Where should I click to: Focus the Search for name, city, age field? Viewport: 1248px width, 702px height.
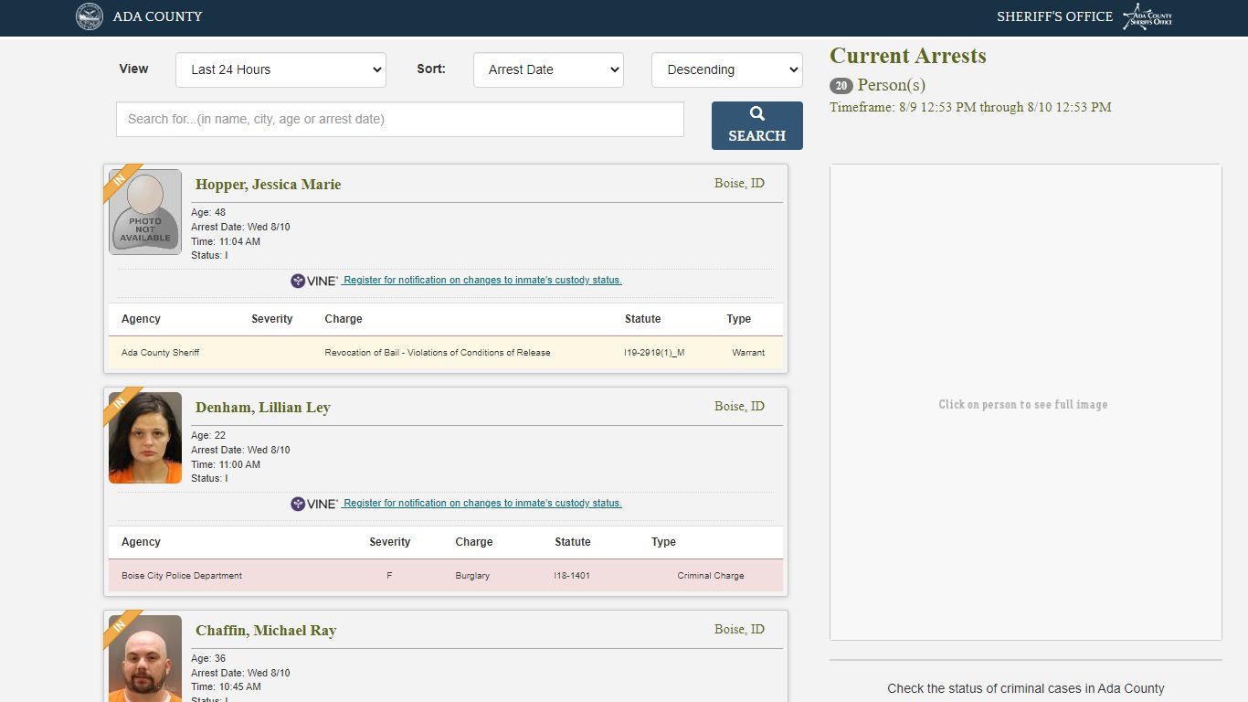[400, 119]
